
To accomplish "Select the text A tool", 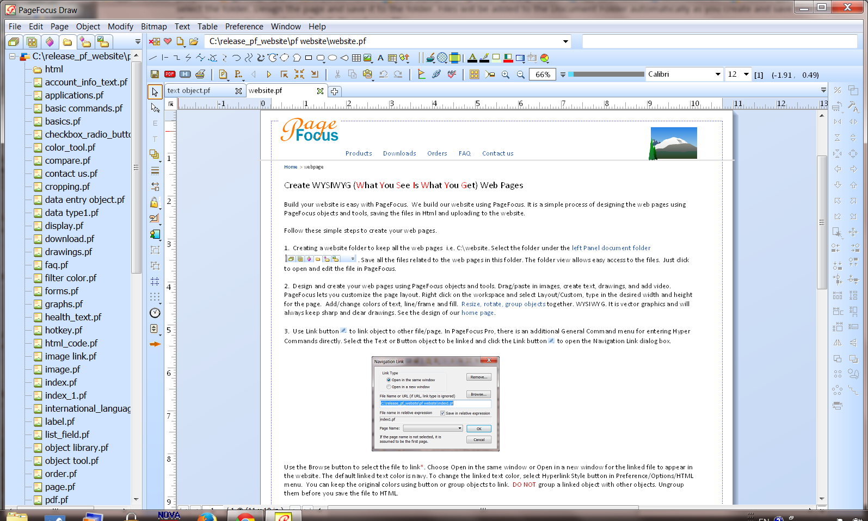I will tap(380, 58).
